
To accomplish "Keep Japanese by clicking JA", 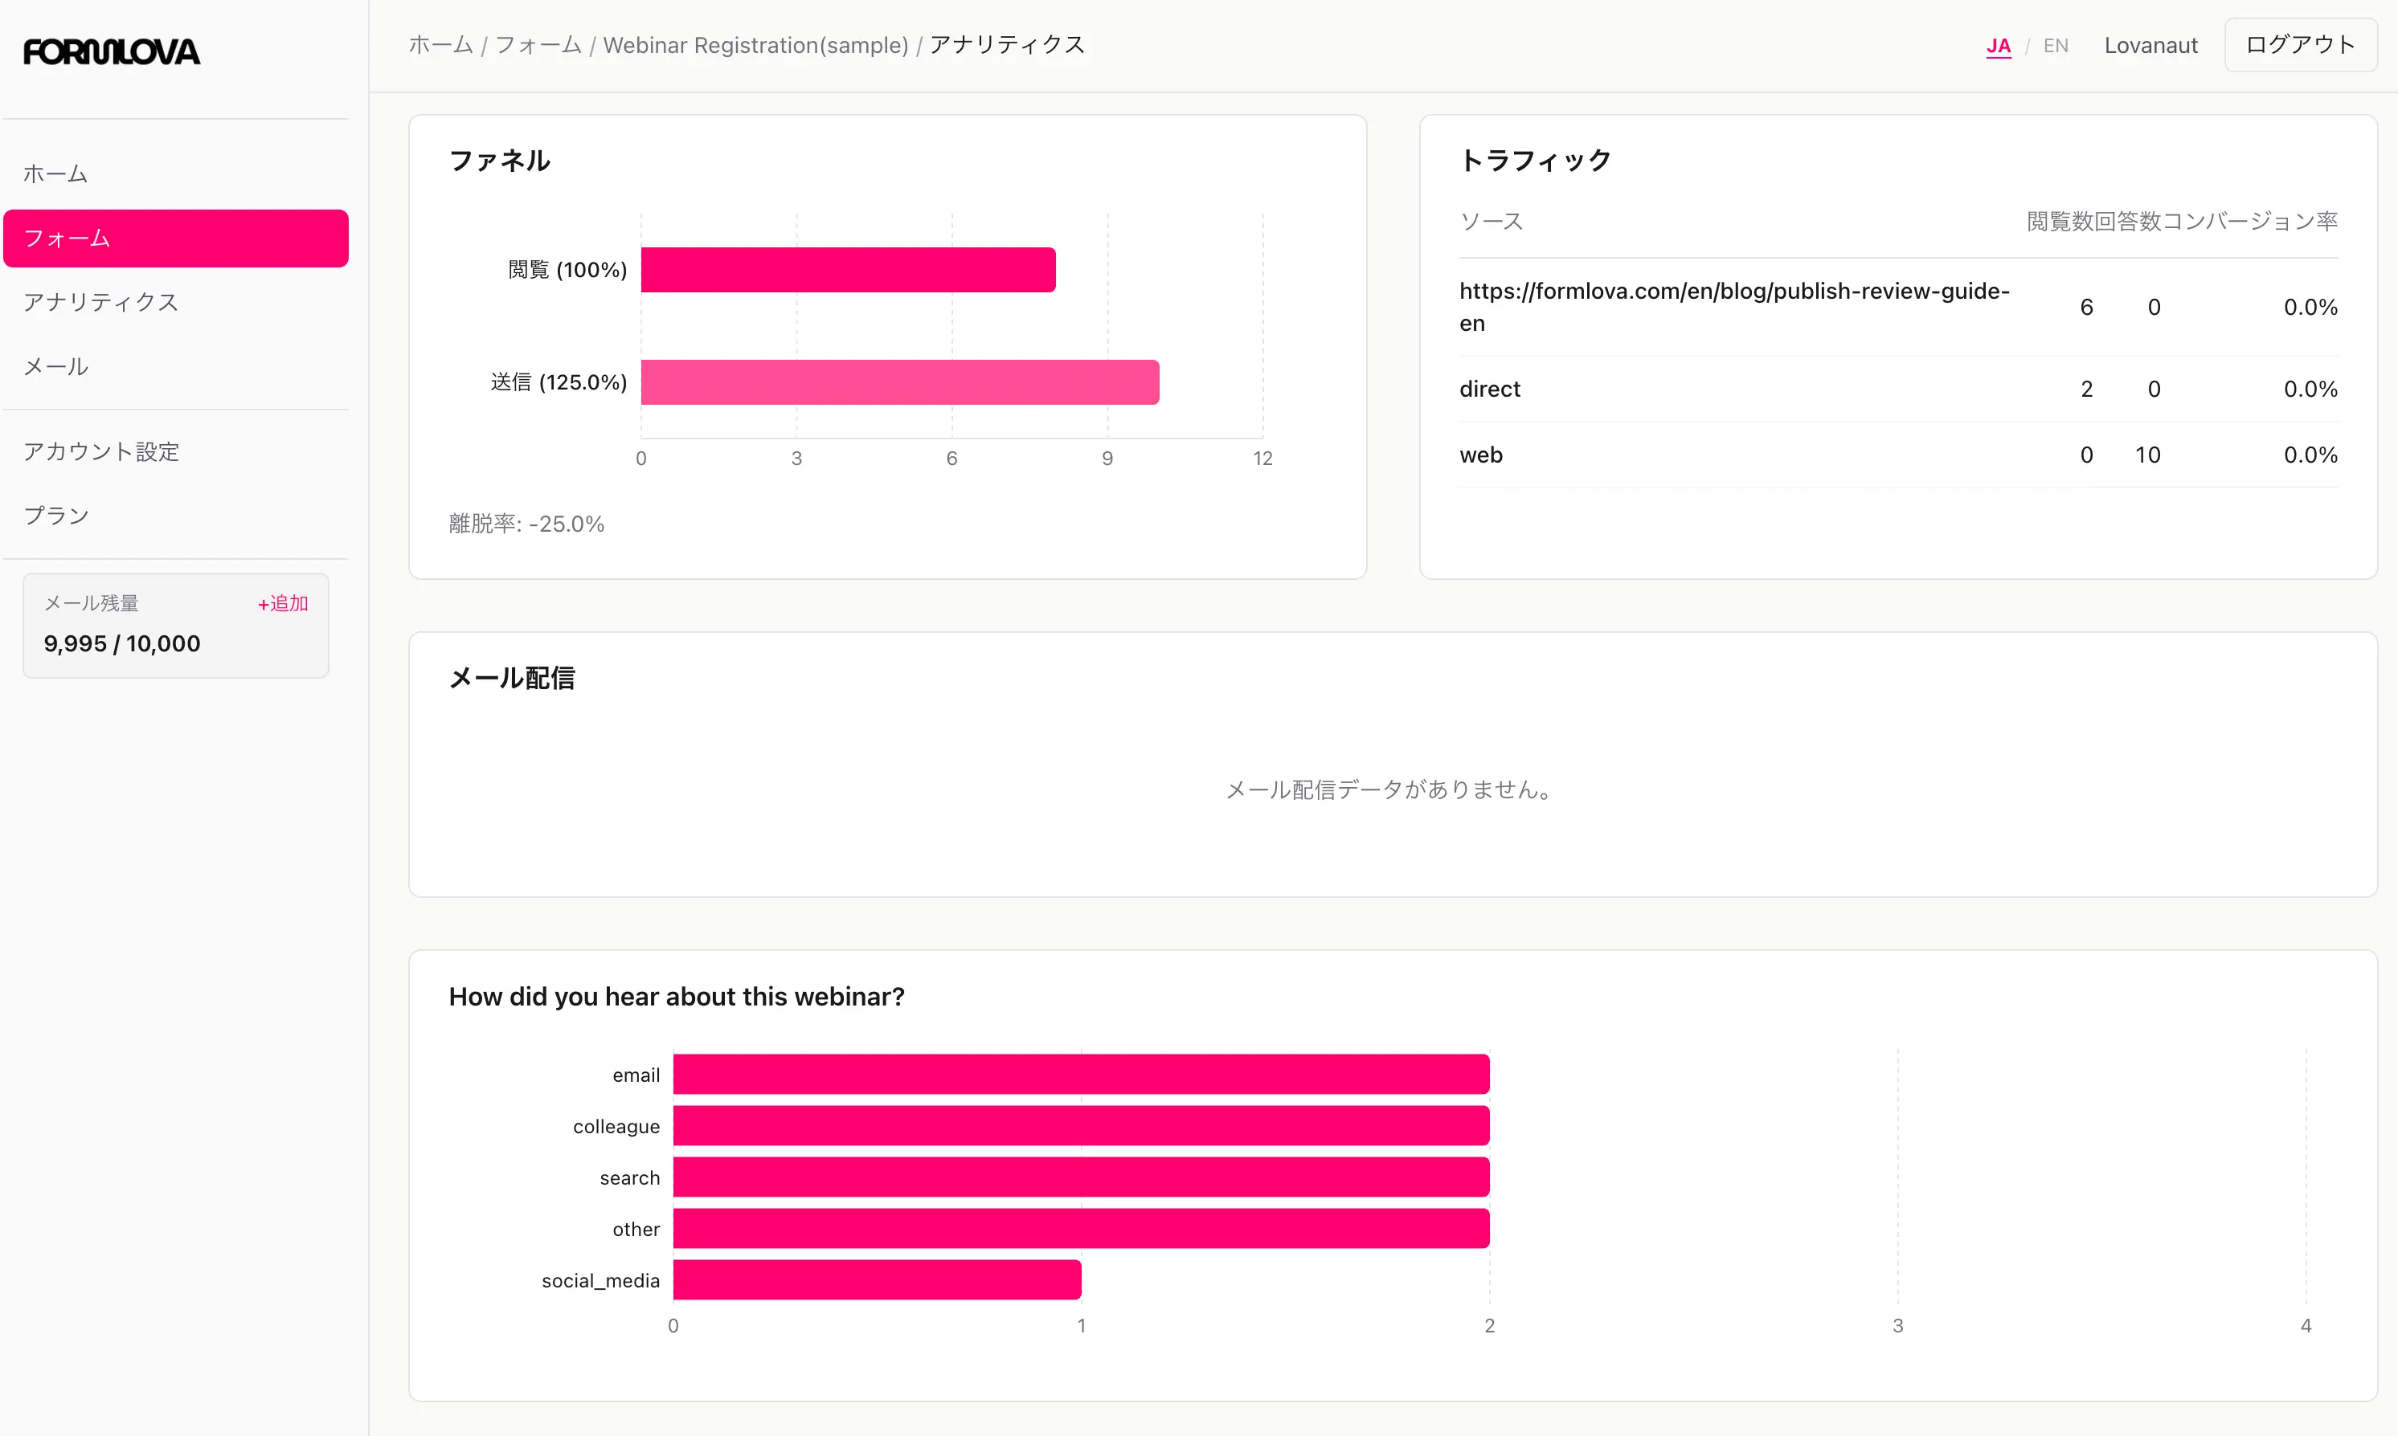I will pyautogui.click(x=1997, y=44).
